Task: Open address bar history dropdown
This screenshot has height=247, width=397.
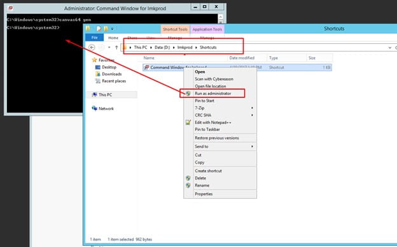Action: click(x=390, y=48)
